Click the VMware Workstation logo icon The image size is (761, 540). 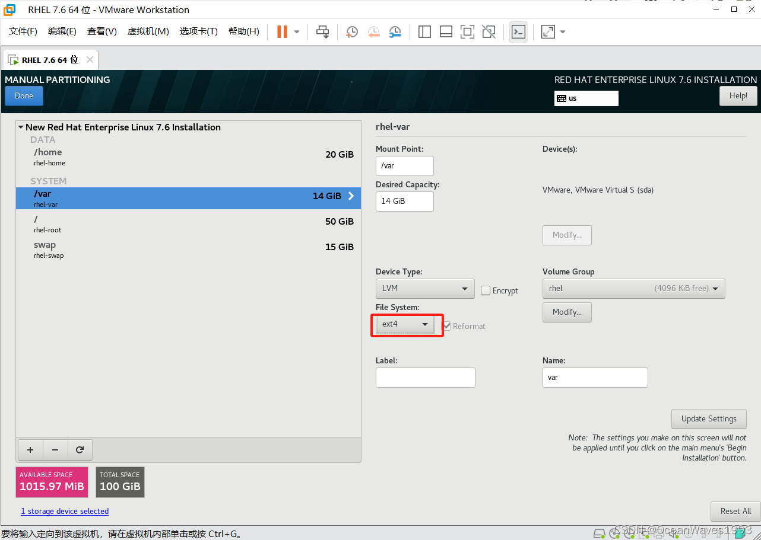click(9, 9)
